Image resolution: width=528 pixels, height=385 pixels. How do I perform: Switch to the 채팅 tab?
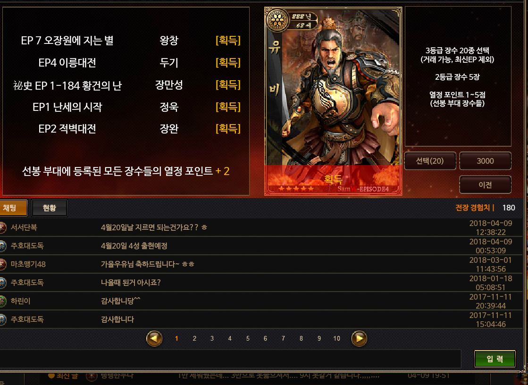(x=12, y=208)
